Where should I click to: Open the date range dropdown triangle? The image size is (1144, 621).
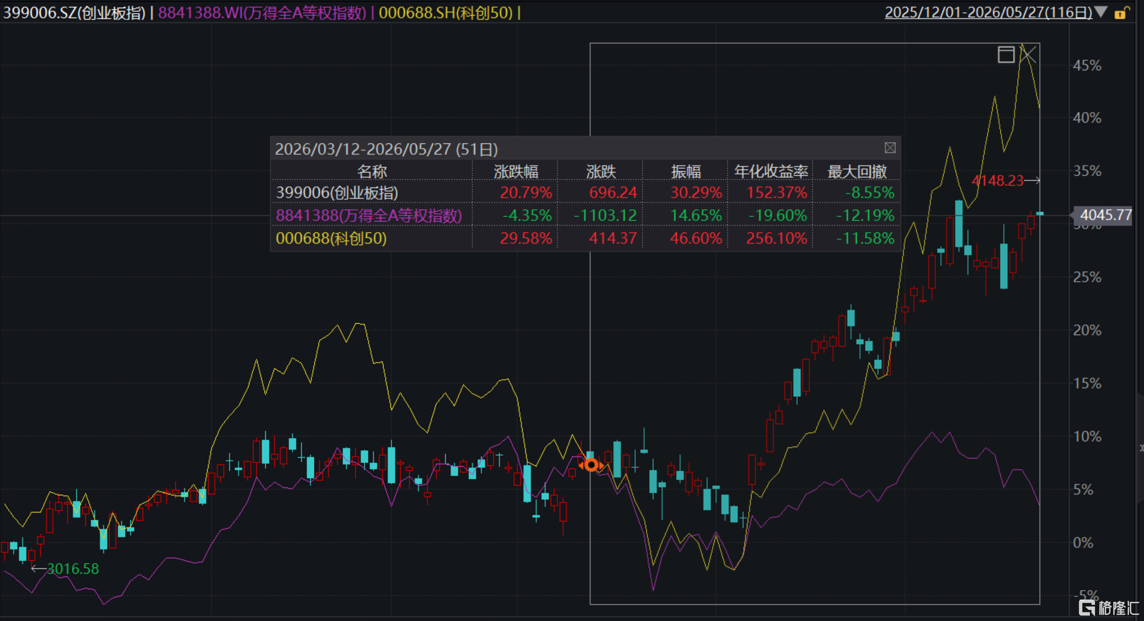pos(1101,12)
